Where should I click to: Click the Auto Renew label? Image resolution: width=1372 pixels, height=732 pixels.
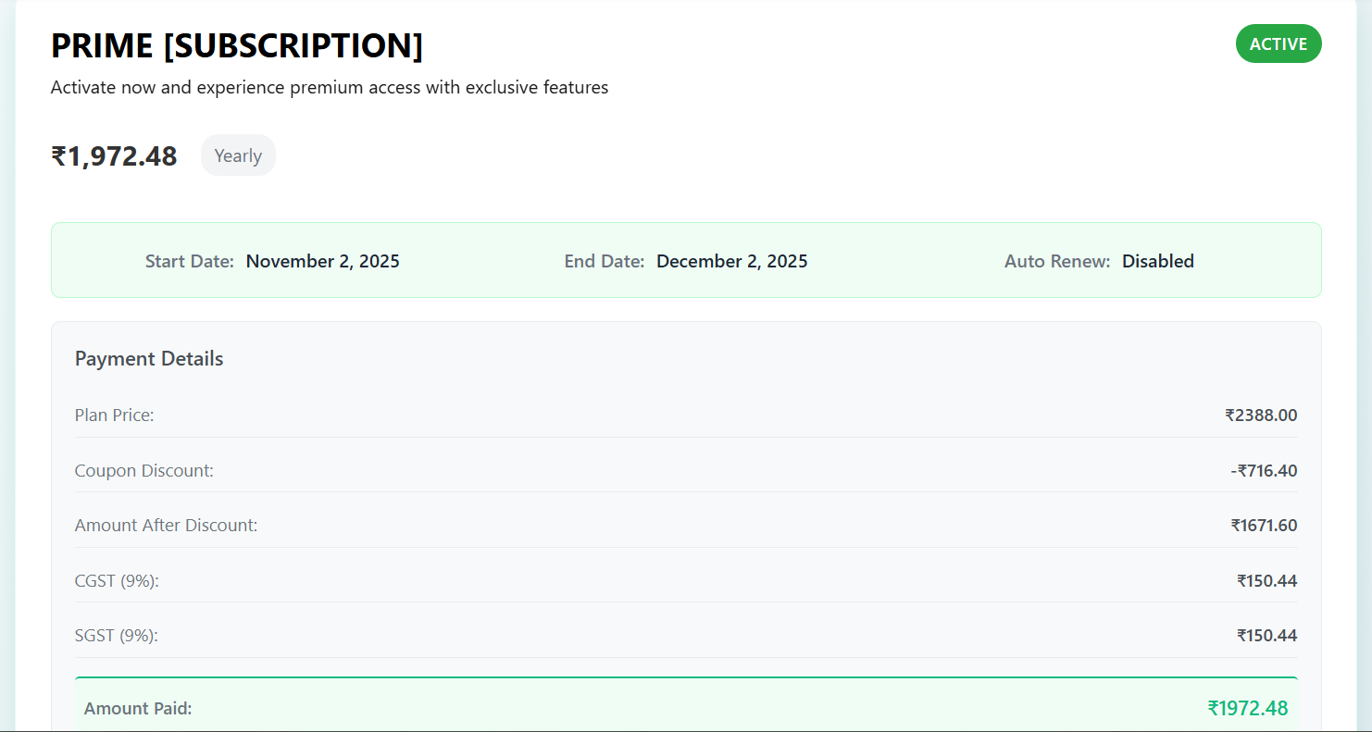click(1056, 261)
